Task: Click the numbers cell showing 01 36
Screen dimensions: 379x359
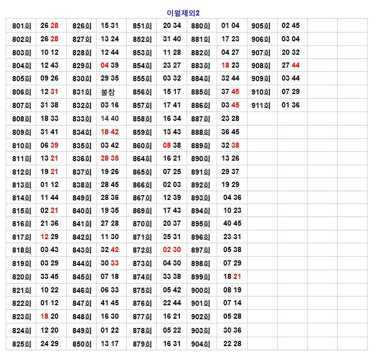Action: point(291,105)
